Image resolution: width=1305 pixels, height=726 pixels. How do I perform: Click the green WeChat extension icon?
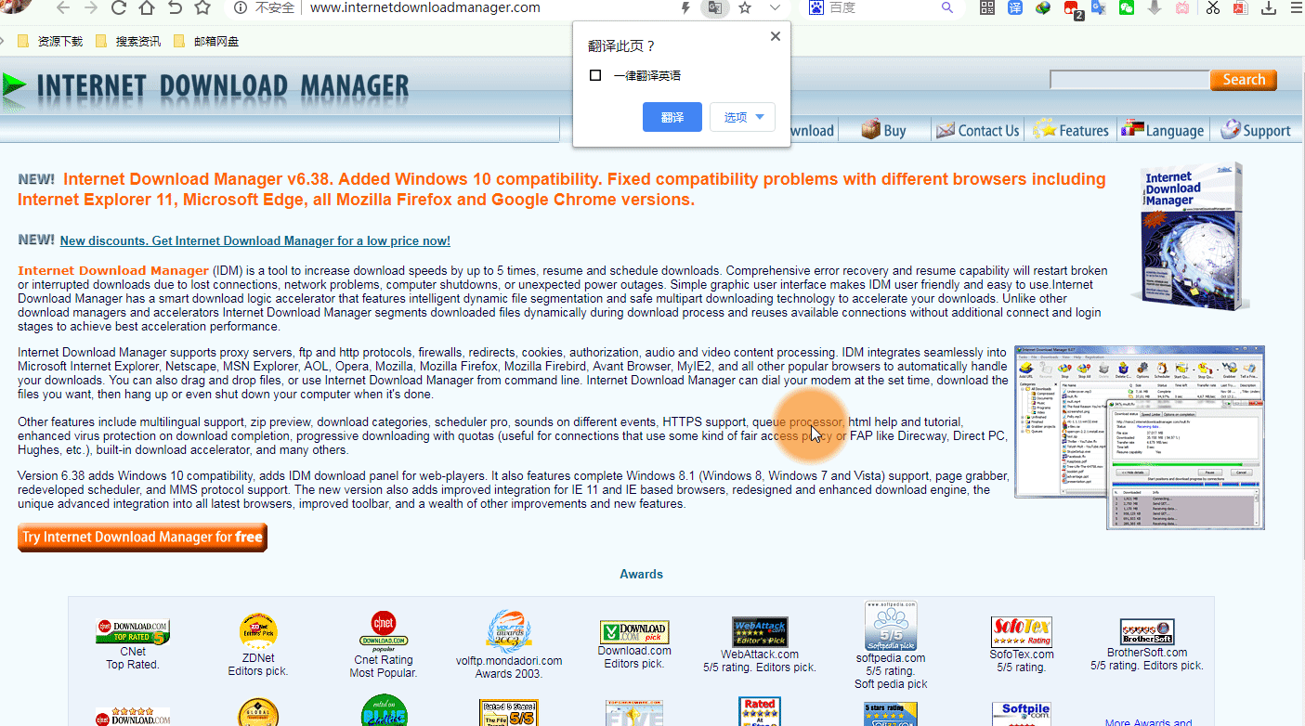[1127, 8]
